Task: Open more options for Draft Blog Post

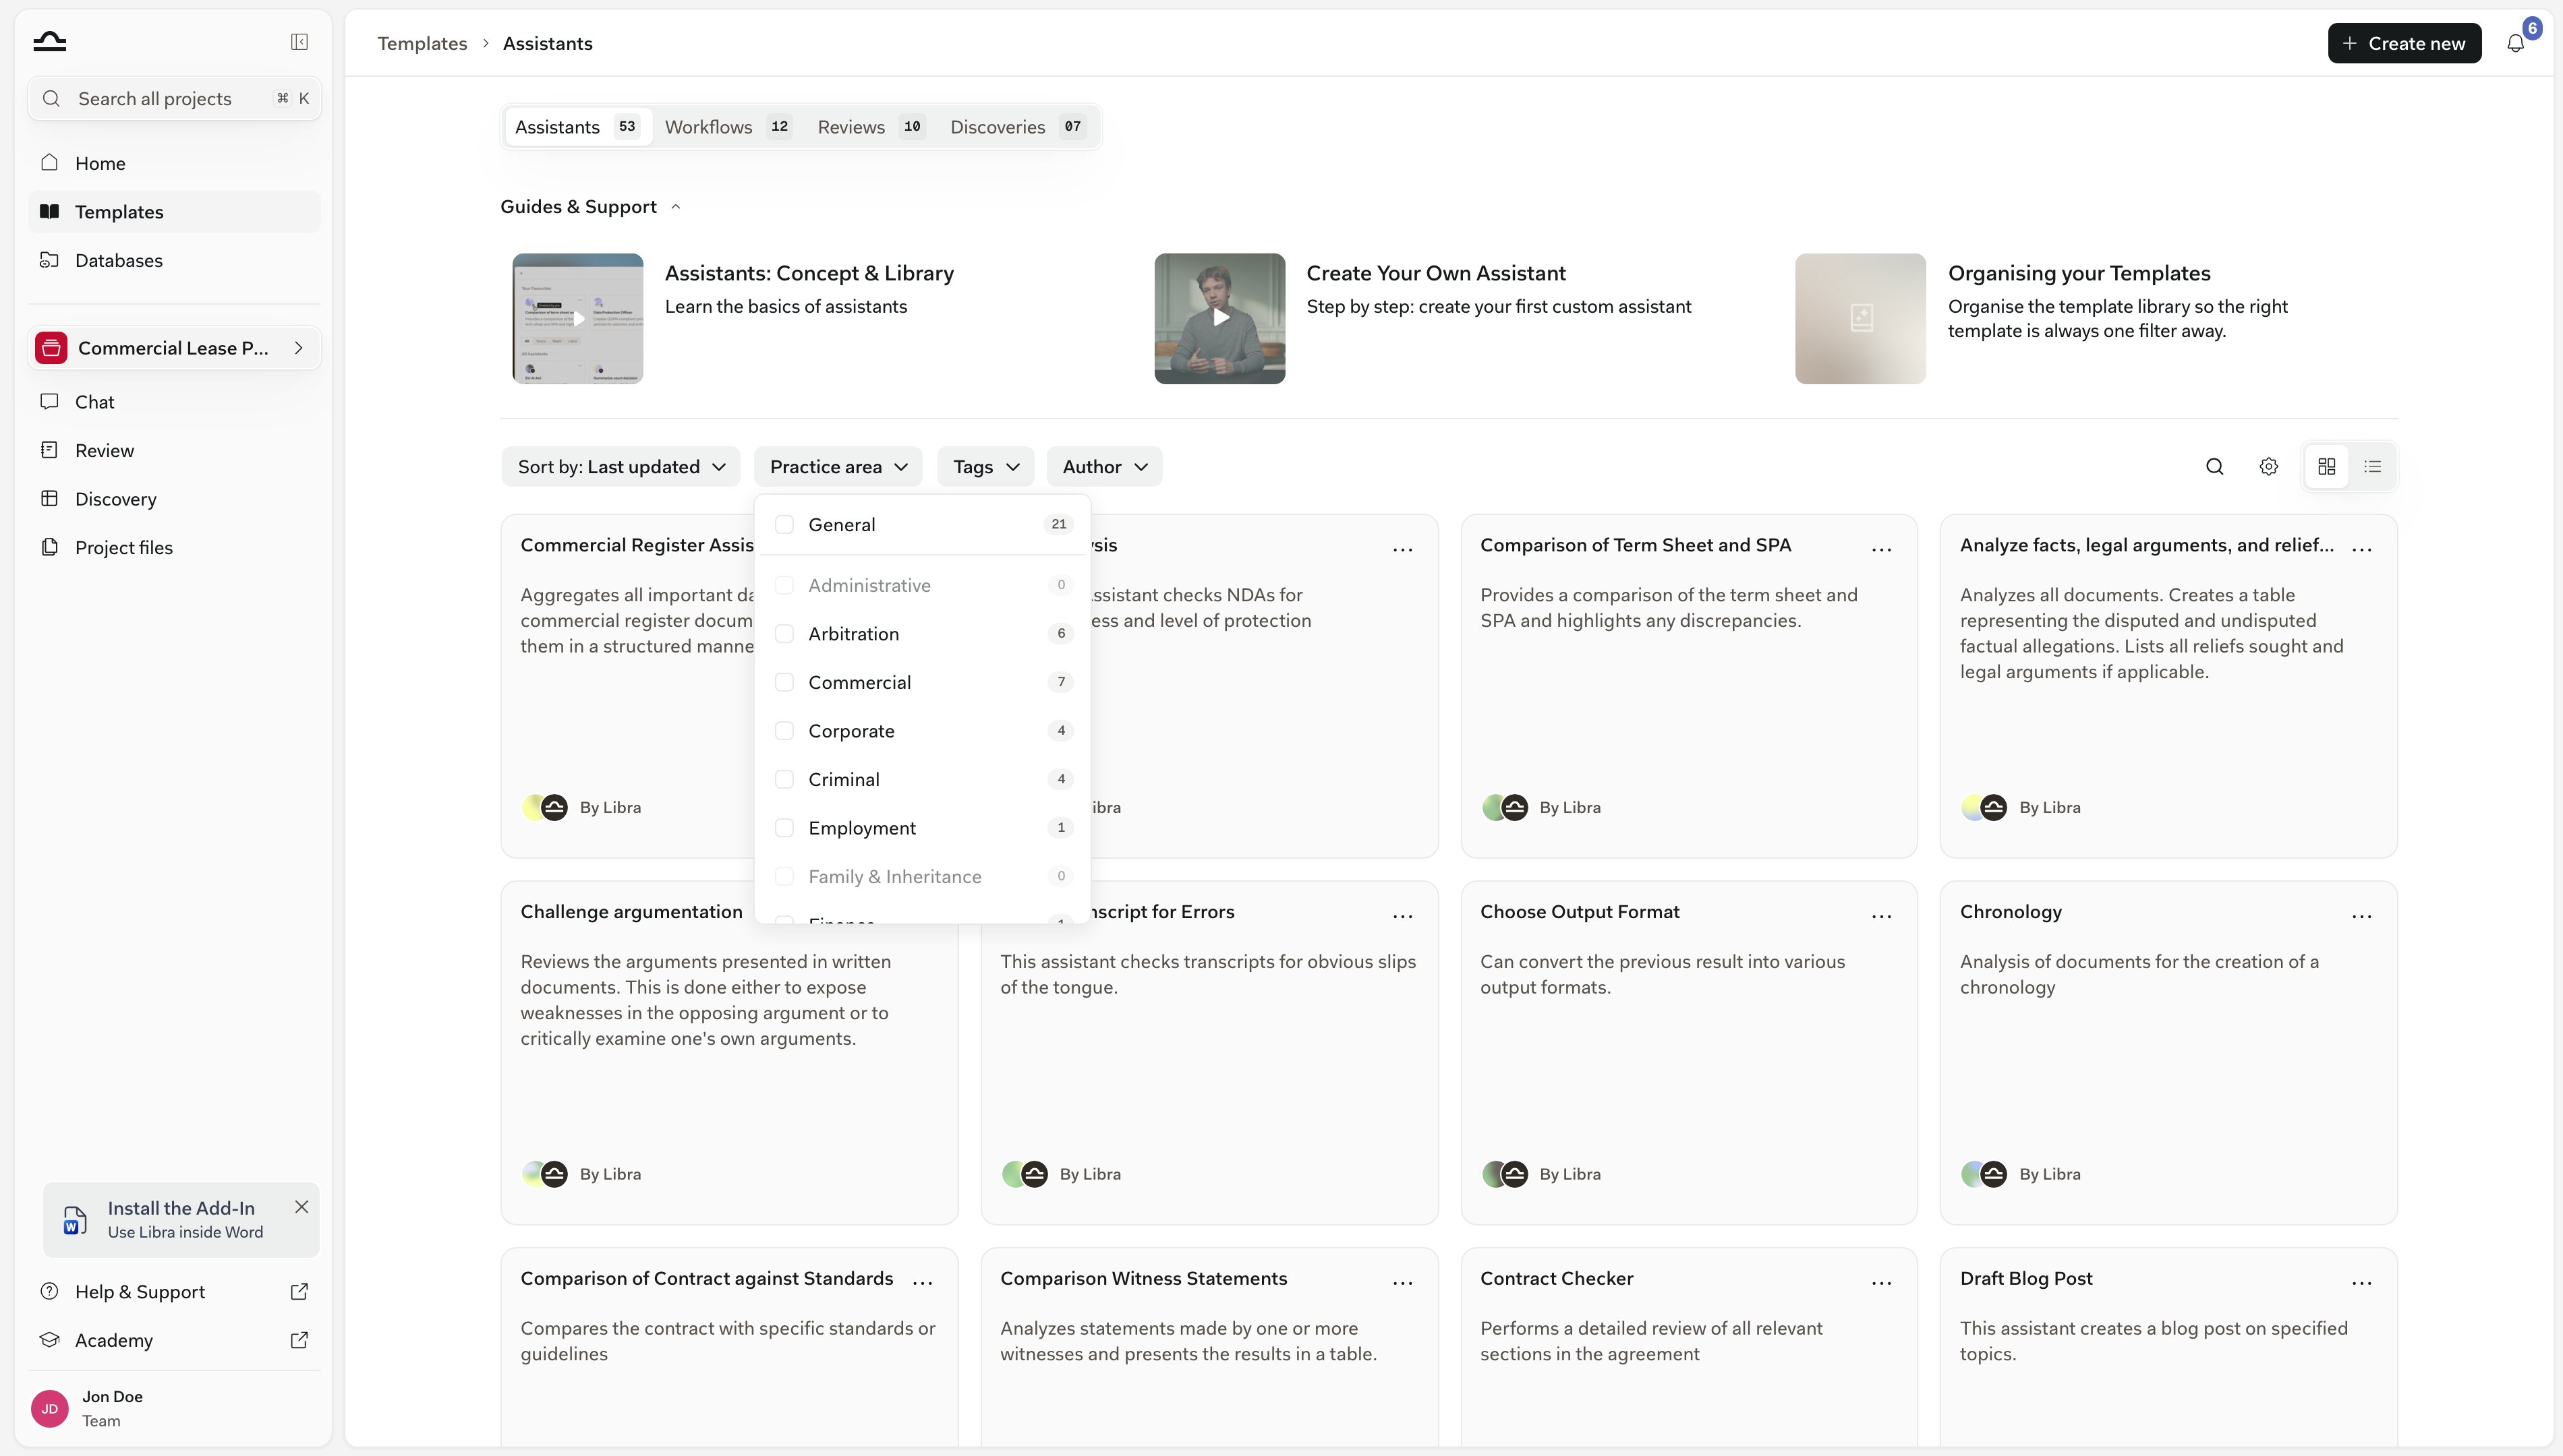Action: [2362, 1283]
